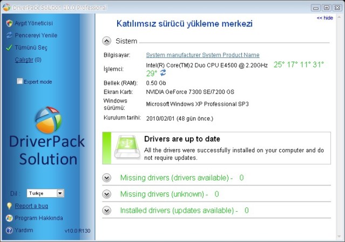The width and height of the screenshot is (345, 242).
Task: Open Program Hakkında entry
Action: click(39, 218)
